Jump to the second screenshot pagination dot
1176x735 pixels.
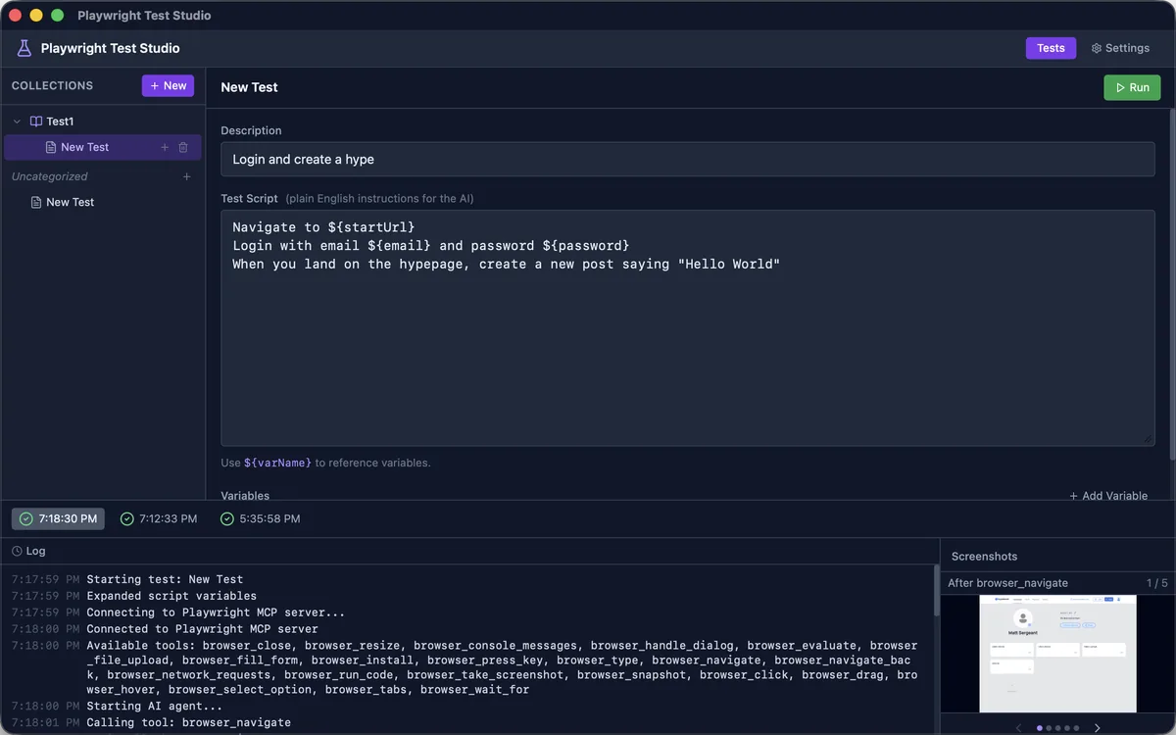1049,728
